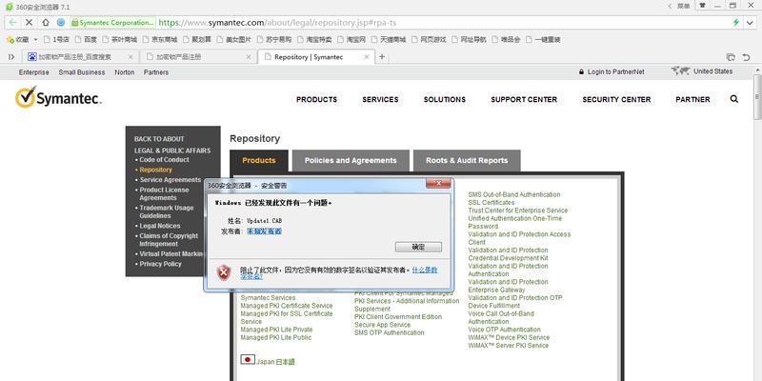
Task: Toggle the green lightning speed mode icon
Action: coord(735,22)
